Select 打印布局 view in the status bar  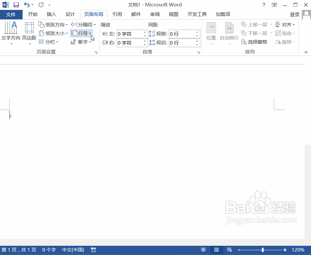217,250
